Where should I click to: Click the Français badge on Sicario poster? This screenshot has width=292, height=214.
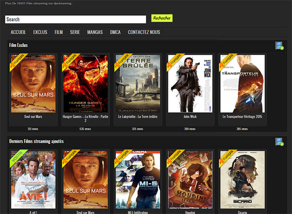(227, 158)
